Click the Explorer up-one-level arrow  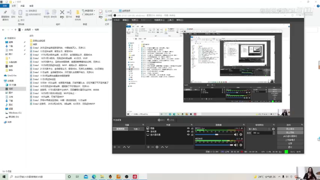pos(15,30)
